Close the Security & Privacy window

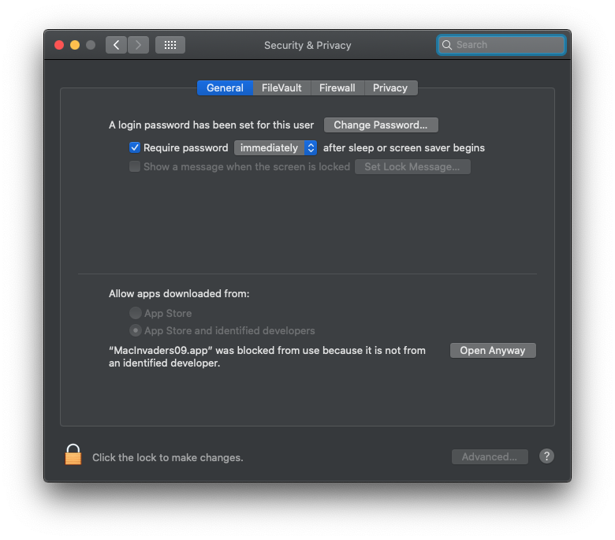pyautogui.click(x=59, y=45)
